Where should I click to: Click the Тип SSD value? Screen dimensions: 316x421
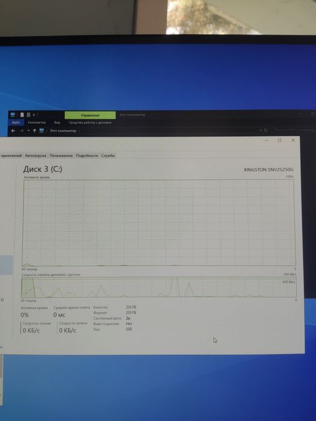click(x=129, y=329)
